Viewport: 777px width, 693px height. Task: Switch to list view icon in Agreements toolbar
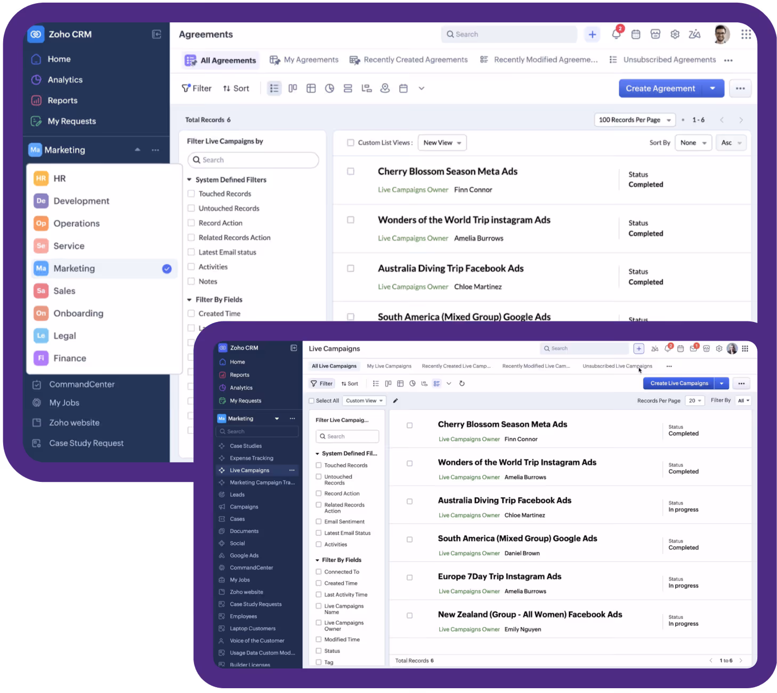point(274,88)
